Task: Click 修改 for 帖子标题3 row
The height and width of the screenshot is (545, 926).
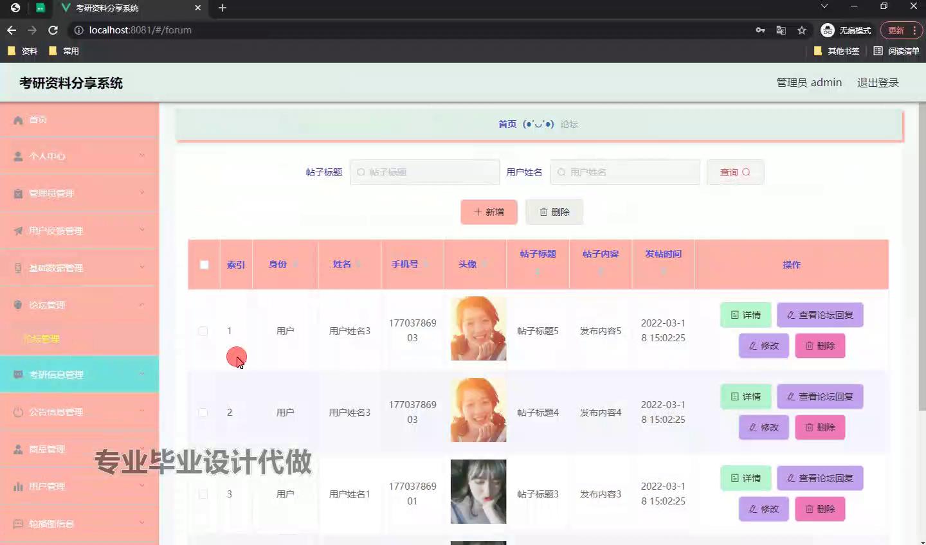Action: coord(764,509)
